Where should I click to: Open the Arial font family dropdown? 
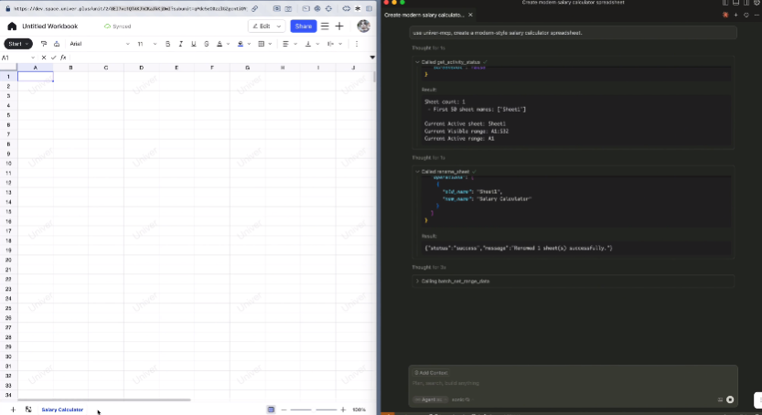click(x=100, y=44)
